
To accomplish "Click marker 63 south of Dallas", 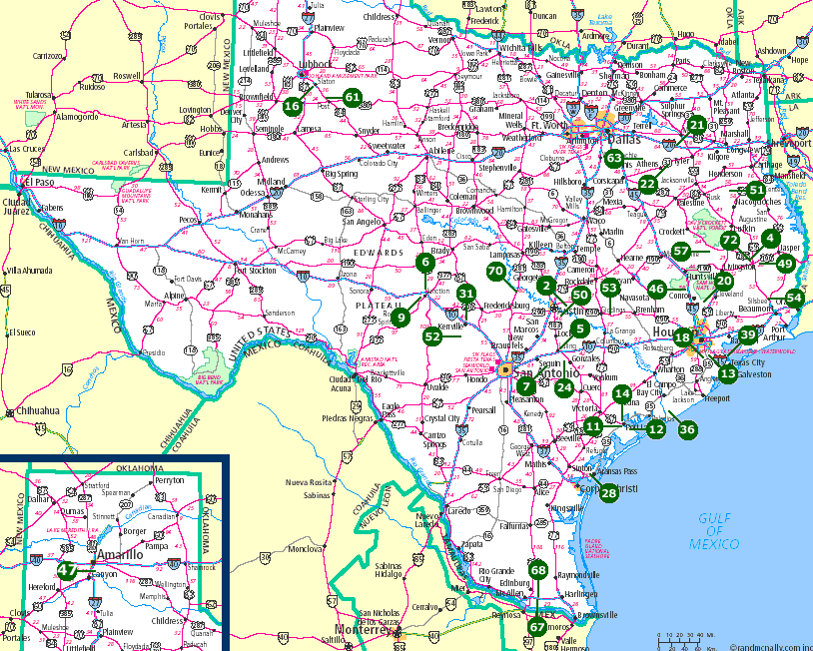I will coord(614,158).
